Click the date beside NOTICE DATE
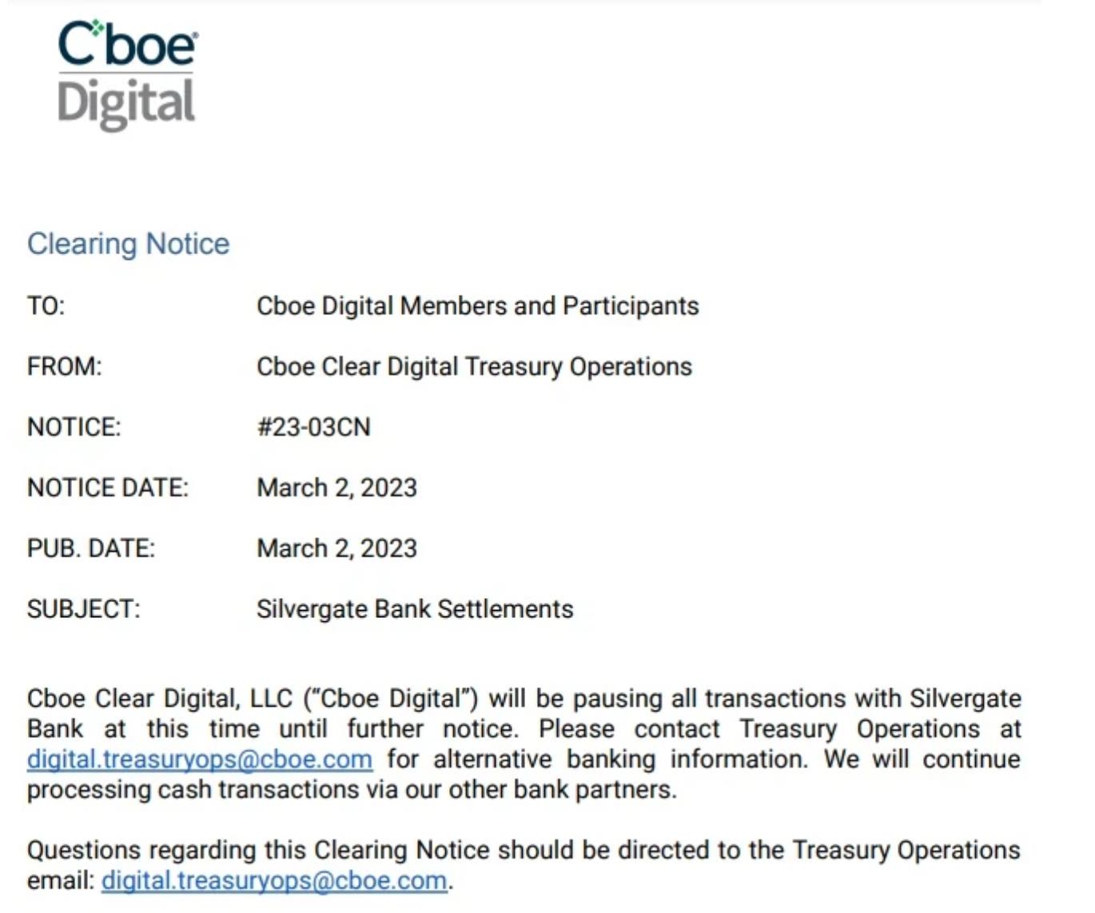1095x913 pixels. (336, 488)
